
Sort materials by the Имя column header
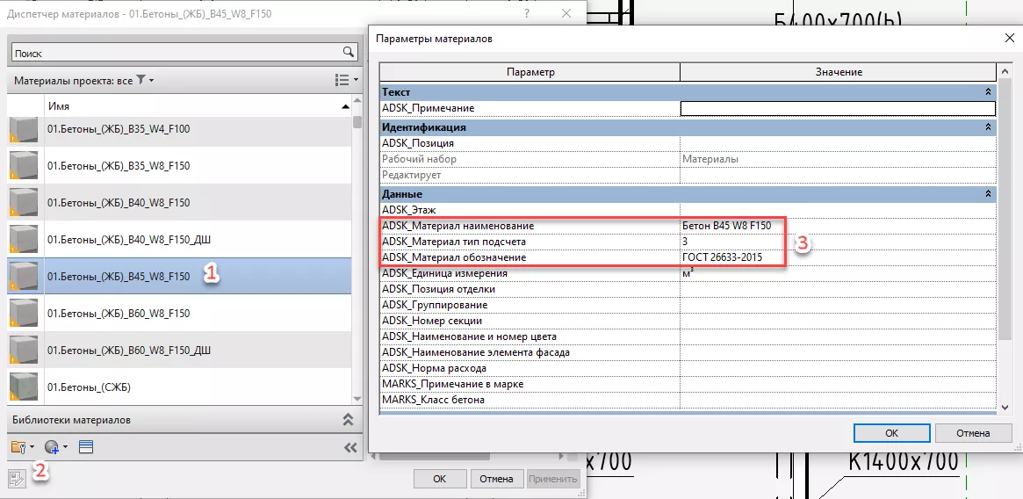tap(193, 106)
